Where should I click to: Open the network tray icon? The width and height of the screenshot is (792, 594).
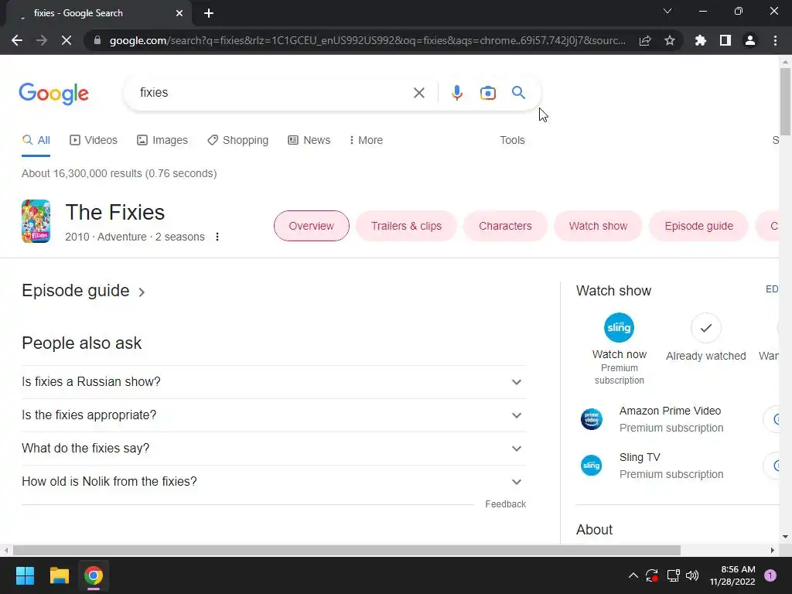coord(673,575)
